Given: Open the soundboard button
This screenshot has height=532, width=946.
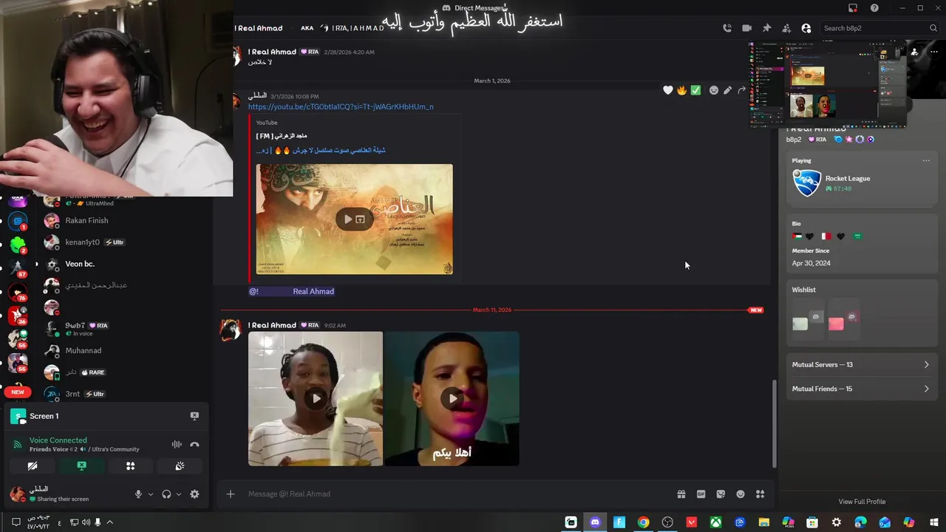Looking at the screenshot, I should pos(180,466).
